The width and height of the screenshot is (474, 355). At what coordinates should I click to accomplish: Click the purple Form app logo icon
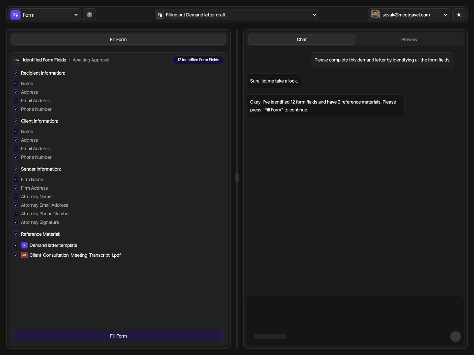click(15, 15)
